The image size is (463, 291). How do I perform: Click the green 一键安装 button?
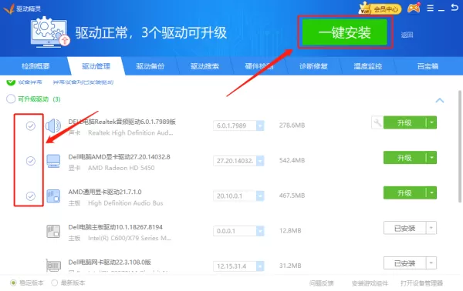coord(345,32)
